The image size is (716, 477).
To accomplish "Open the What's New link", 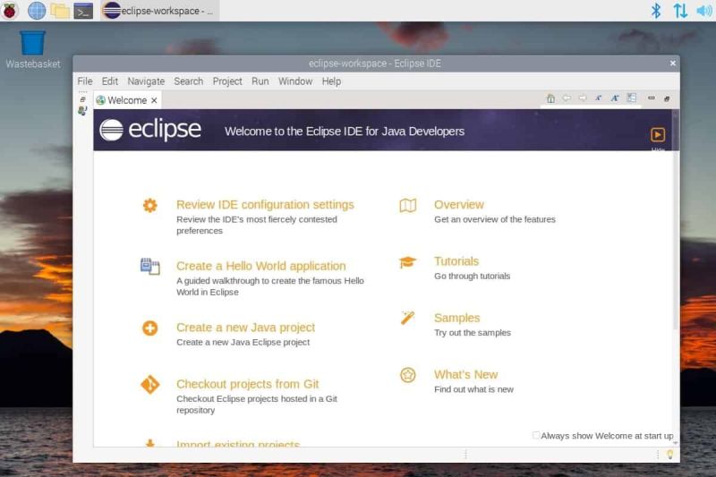I will coord(465,375).
